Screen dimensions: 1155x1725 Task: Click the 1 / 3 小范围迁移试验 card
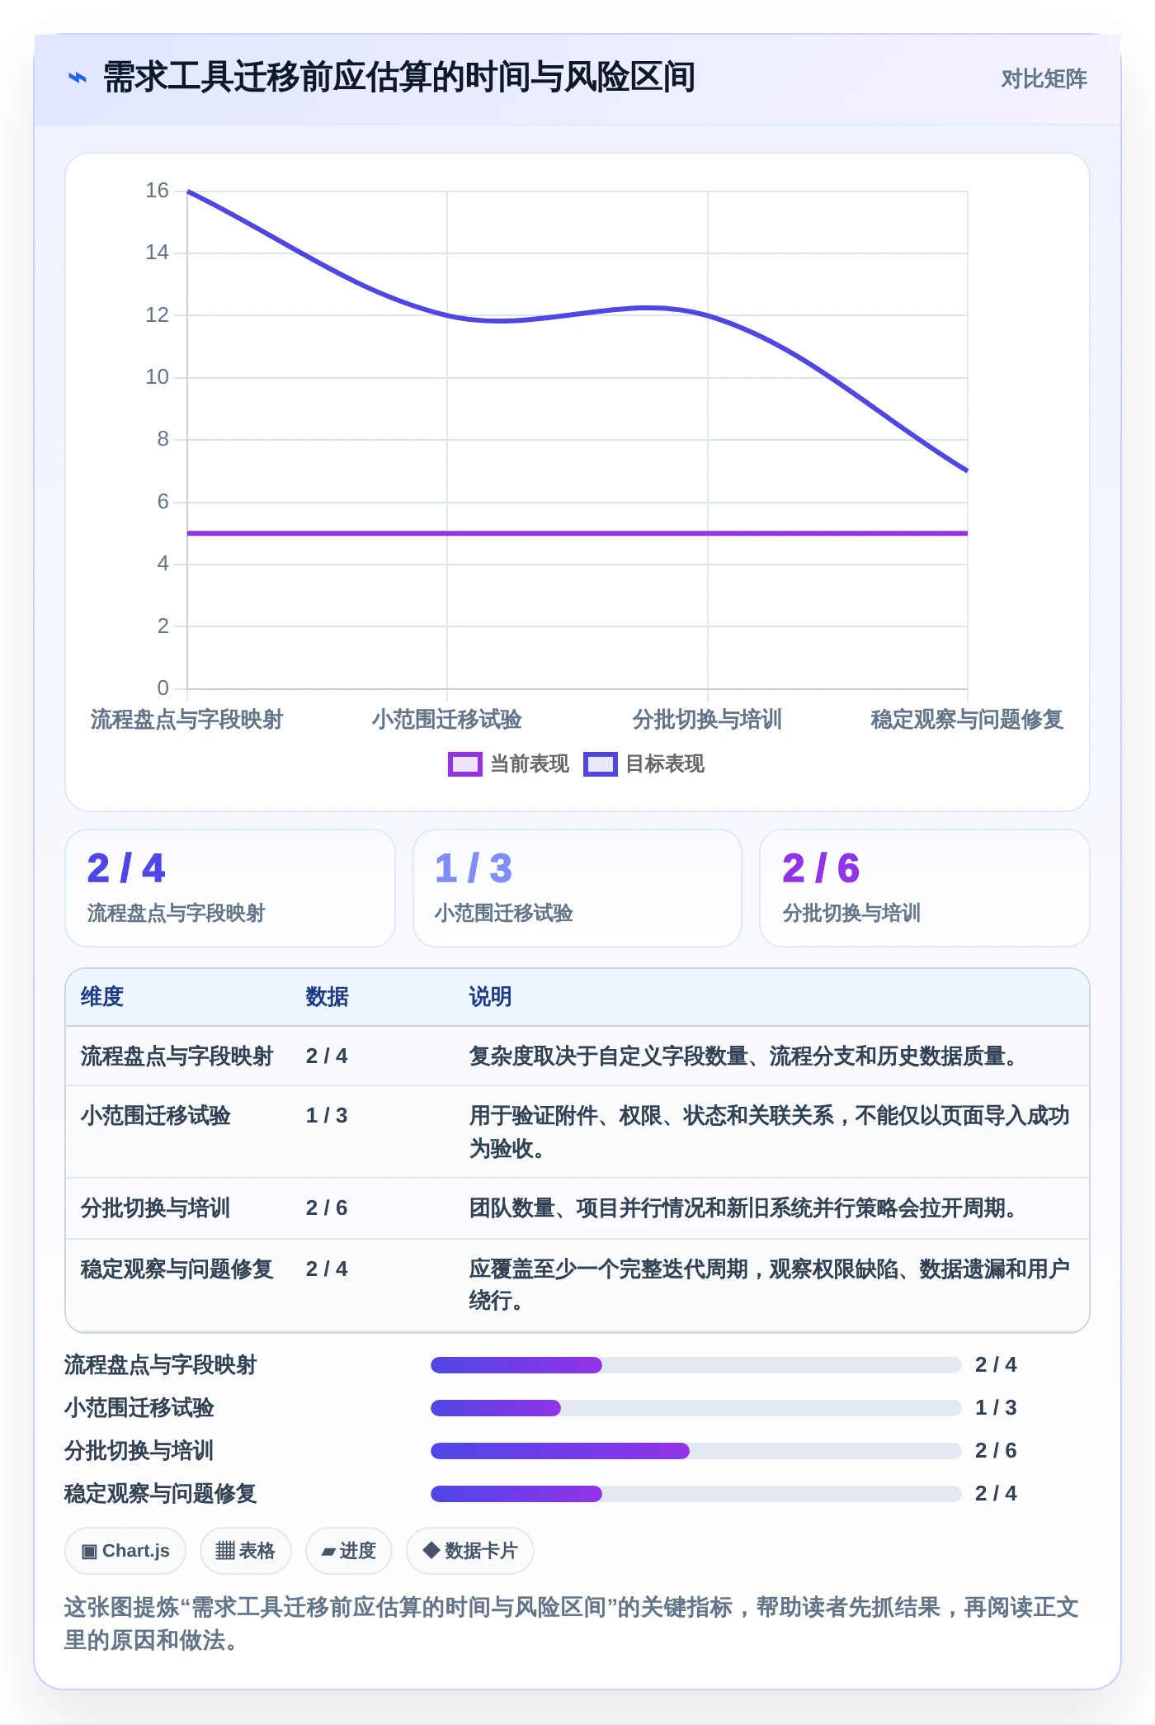(x=577, y=888)
